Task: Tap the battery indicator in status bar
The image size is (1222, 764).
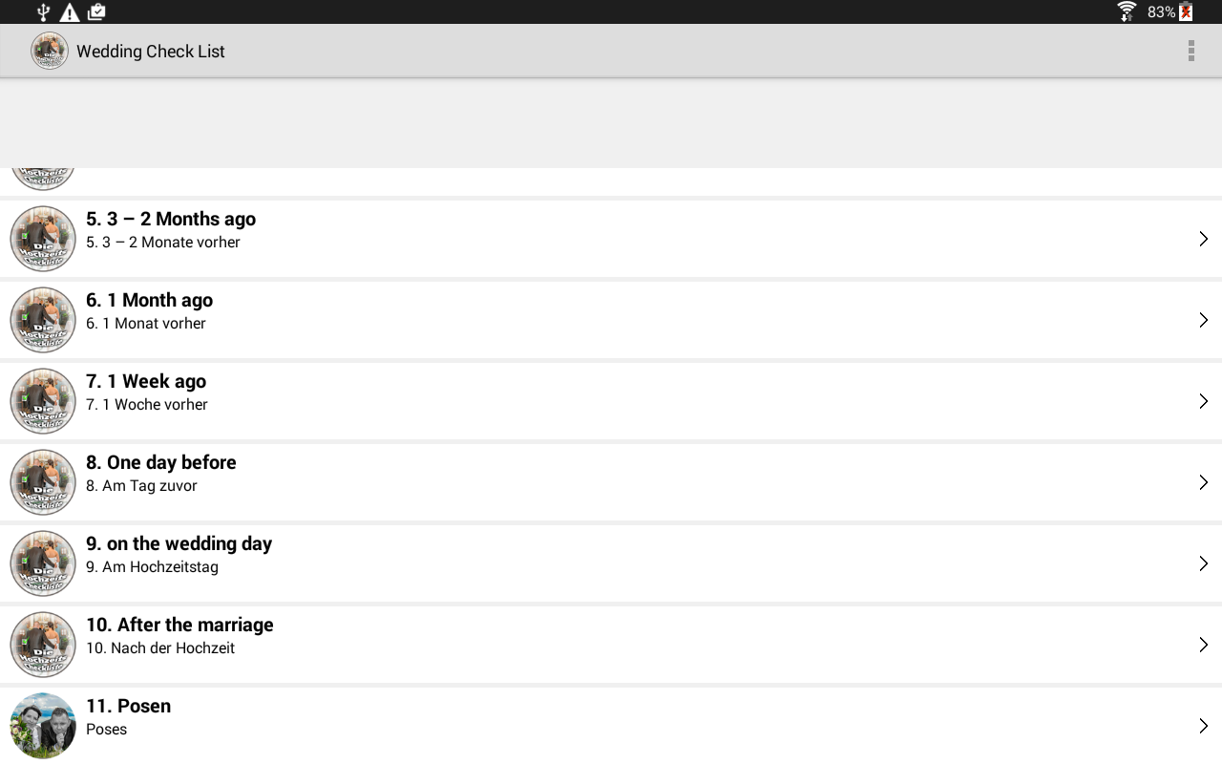Action: tap(1186, 11)
